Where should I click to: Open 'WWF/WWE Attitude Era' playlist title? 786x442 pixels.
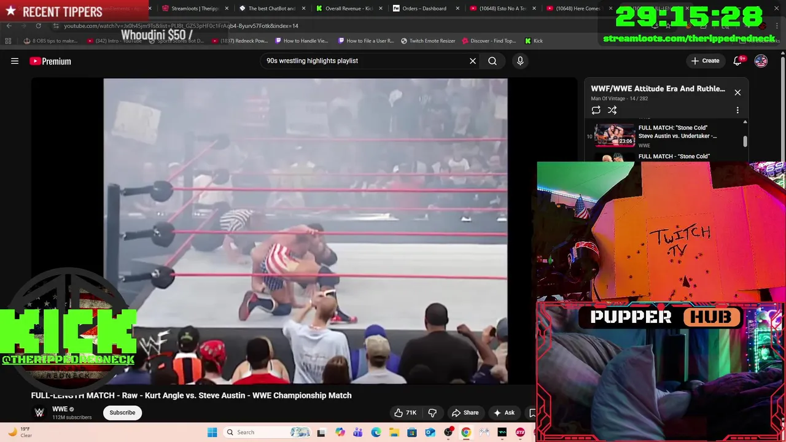(x=658, y=88)
